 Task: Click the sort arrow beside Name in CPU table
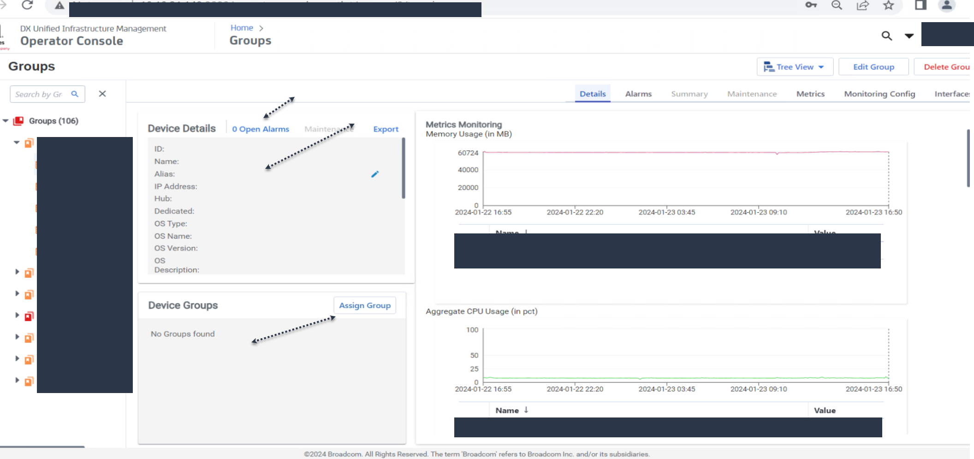click(x=526, y=410)
